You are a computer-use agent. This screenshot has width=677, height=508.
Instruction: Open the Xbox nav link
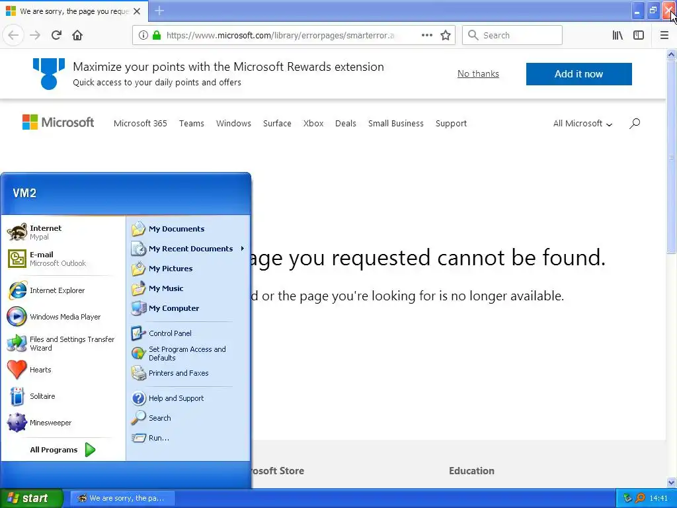coord(313,124)
